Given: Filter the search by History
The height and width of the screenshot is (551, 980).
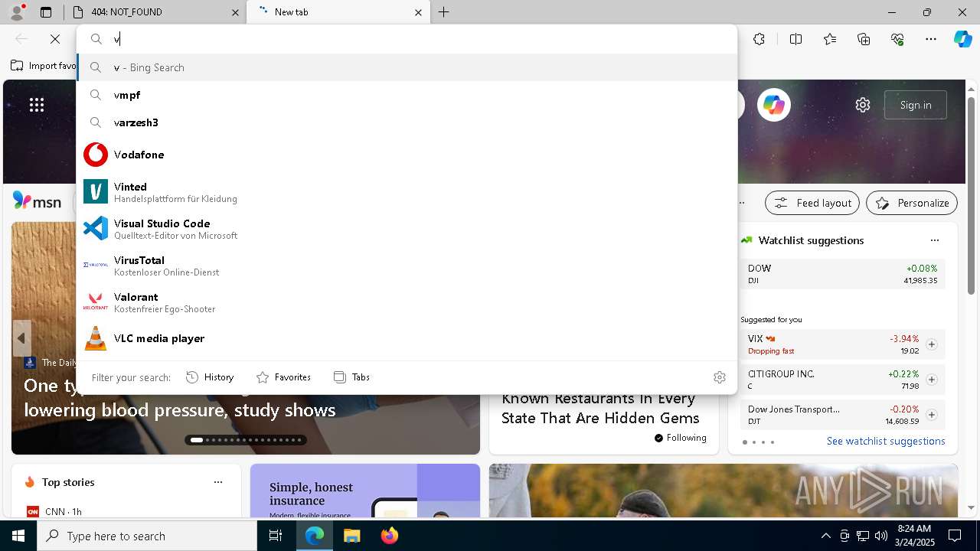Looking at the screenshot, I should pyautogui.click(x=210, y=377).
